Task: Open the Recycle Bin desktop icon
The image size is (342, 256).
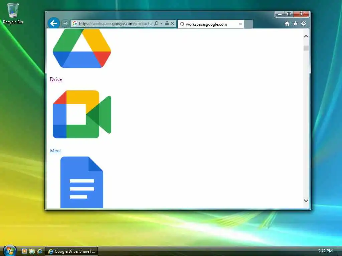Action: pyautogui.click(x=13, y=13)
